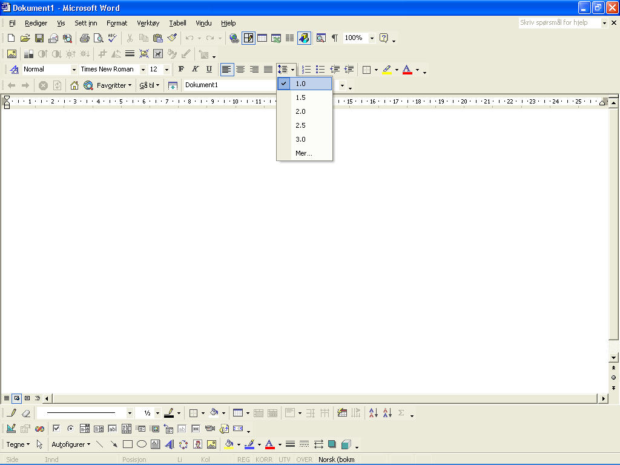620x465 pixels.
Task: Toggle italic formatting K button
Action: (x=195, y=70)
